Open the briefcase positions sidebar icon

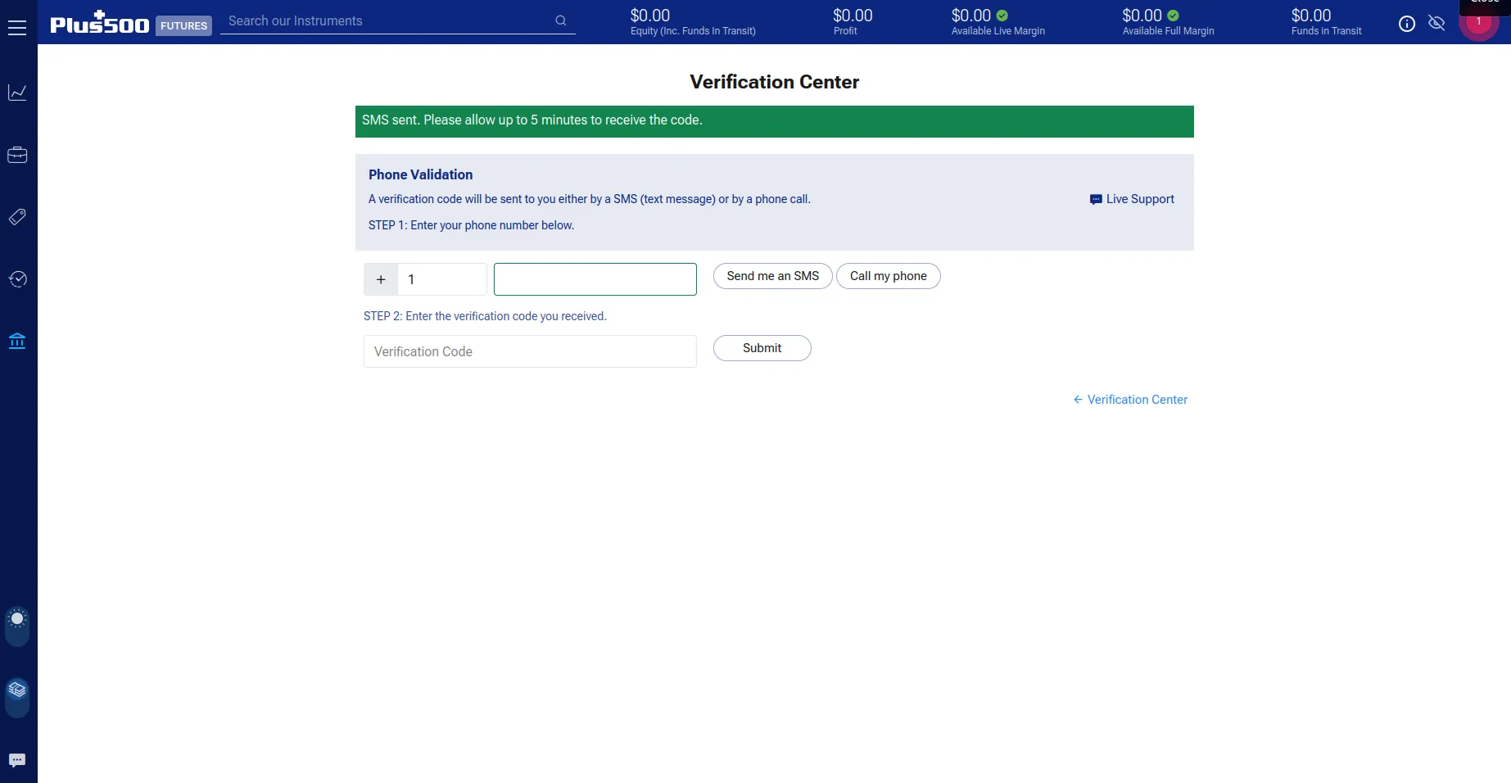pos(17,155)
